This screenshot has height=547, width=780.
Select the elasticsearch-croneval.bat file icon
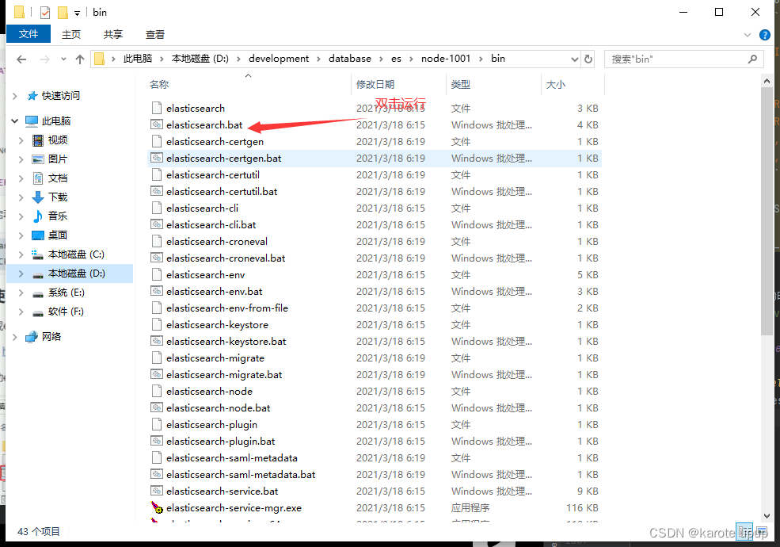(157, 258)
